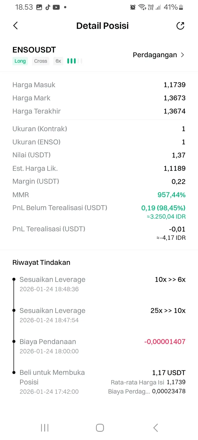This screenshot has height=440, width=198.
Task: Open the Perdagangan trading link
Action: 155,55
